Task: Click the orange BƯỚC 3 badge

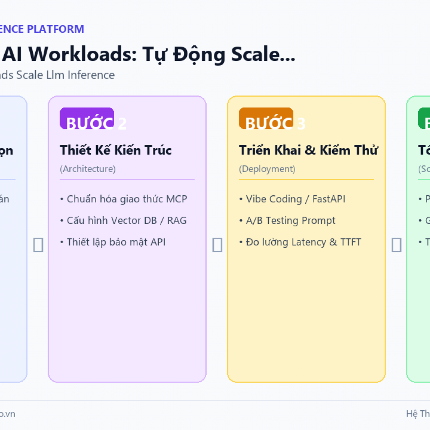Action: pos(266,118)
